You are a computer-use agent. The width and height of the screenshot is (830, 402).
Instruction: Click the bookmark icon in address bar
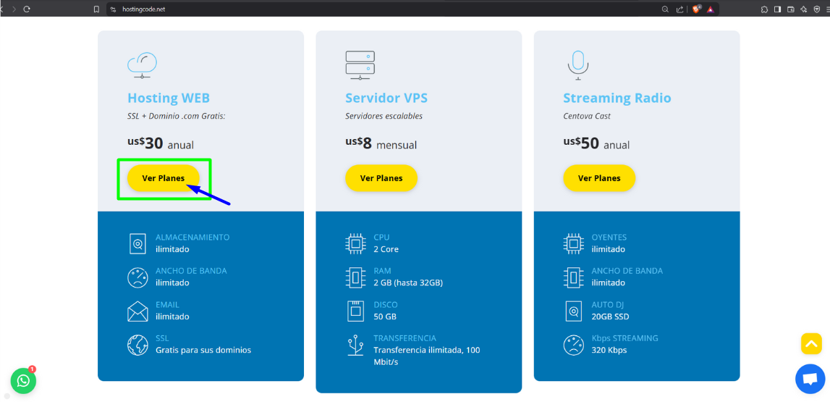point(96,9)
